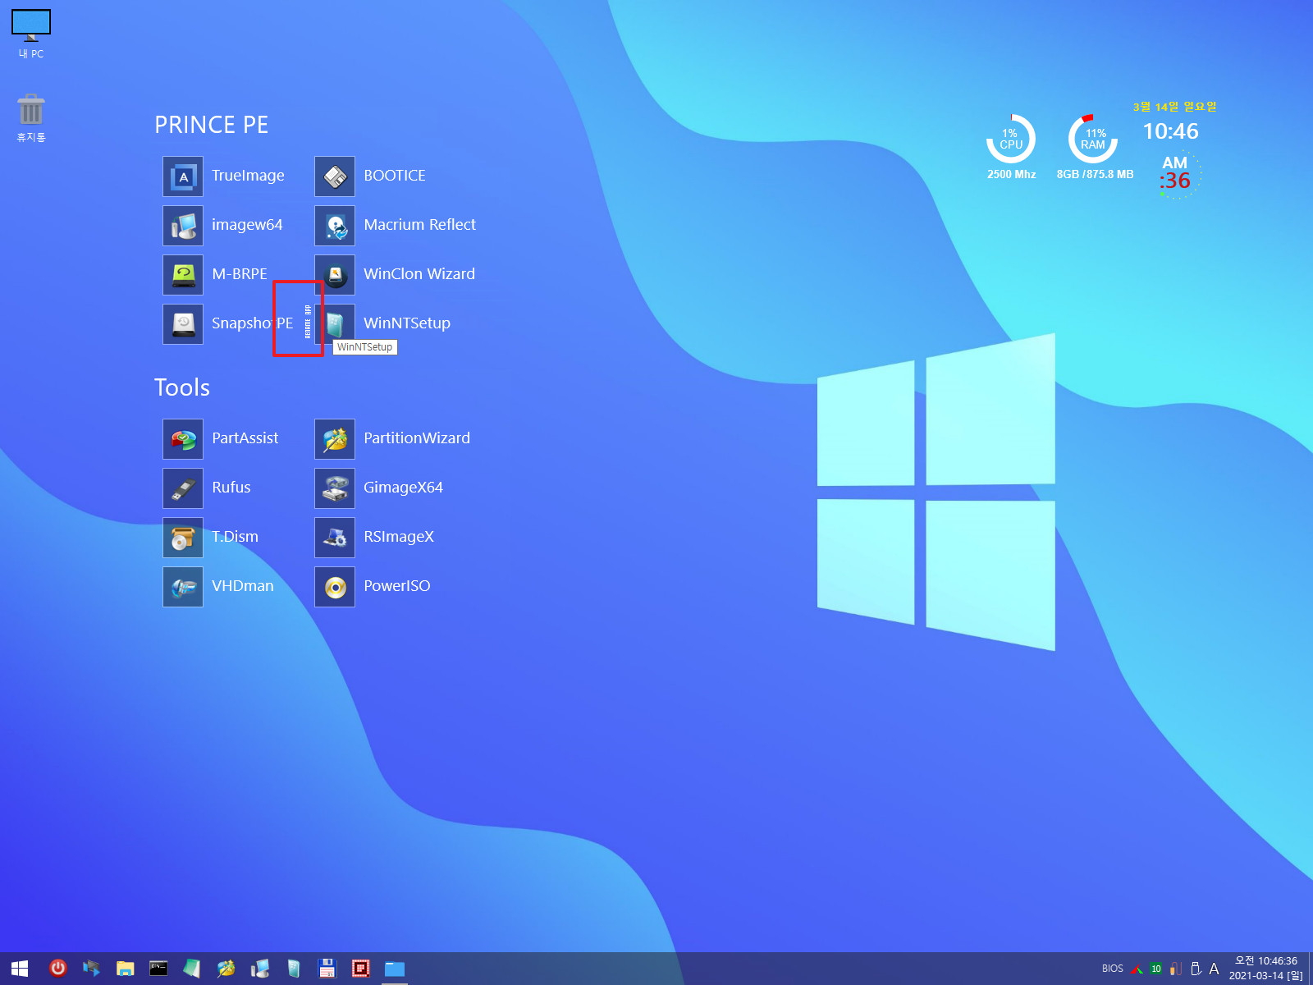This screenshot has width=1313, height=985.
Task: Click the imagew64 label
Action: point(247,225)
